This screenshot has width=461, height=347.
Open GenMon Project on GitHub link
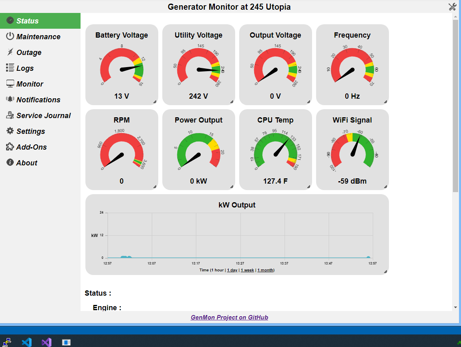point(229,317)
